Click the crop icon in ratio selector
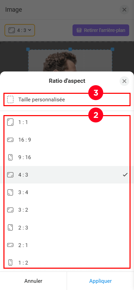Viewport: 134px width, 290px height. click(x=12, y=30)
